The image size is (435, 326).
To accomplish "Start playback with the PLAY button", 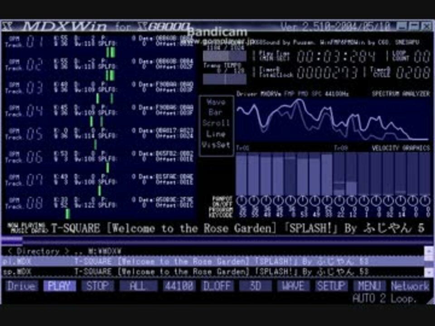I will (59, 286).
